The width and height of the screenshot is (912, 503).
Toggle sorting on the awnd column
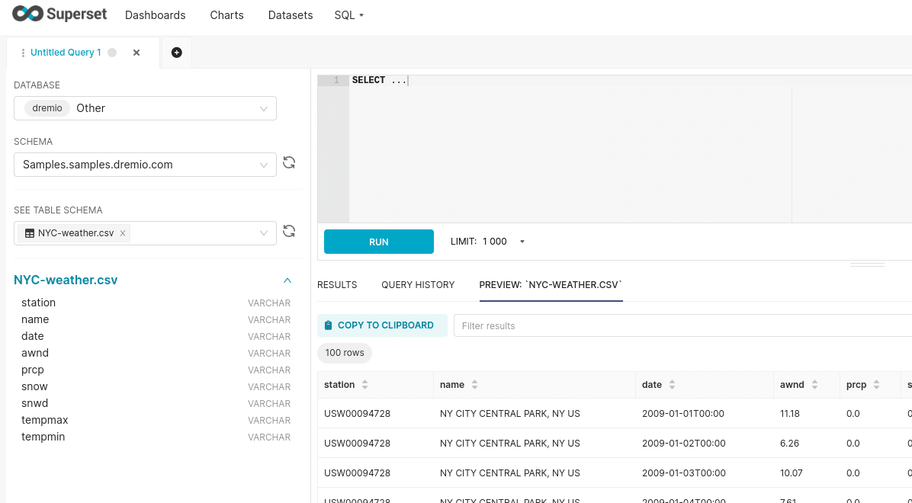813,384
